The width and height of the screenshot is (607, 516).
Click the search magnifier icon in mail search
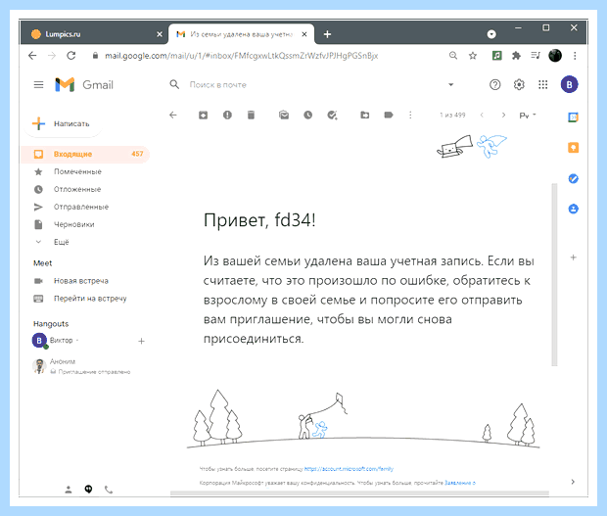(174, 84)
